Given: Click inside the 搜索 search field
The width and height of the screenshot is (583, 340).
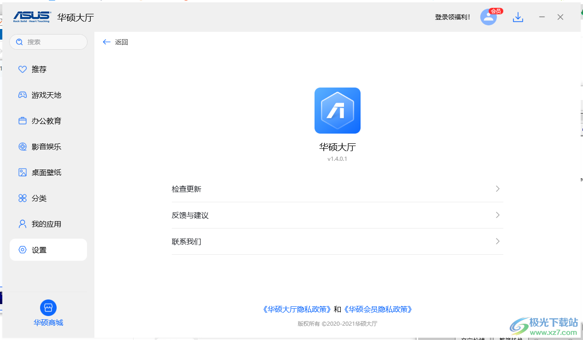Looking at the screenshot, I should tap(48, 42).
